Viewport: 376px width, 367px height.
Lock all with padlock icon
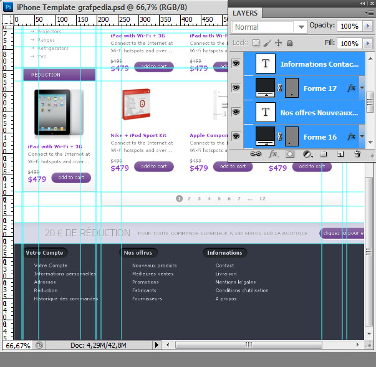[290, 43]
